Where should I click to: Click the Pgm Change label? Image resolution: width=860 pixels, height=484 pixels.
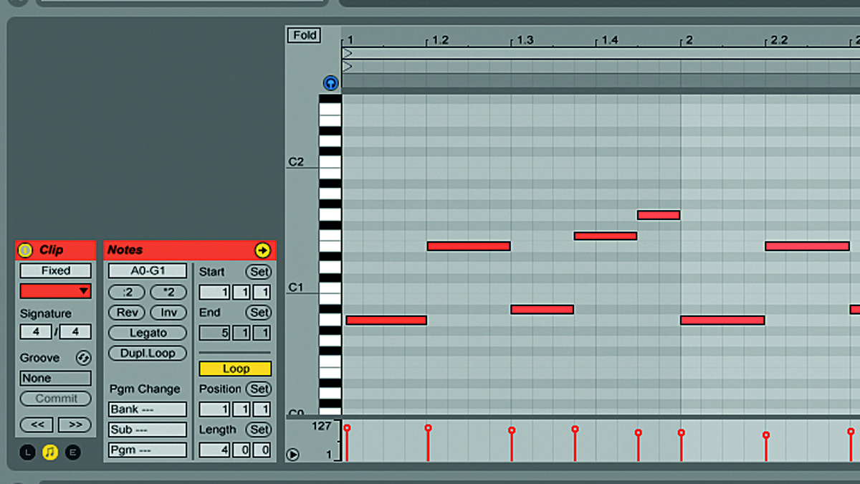click(x=145, y=389)
